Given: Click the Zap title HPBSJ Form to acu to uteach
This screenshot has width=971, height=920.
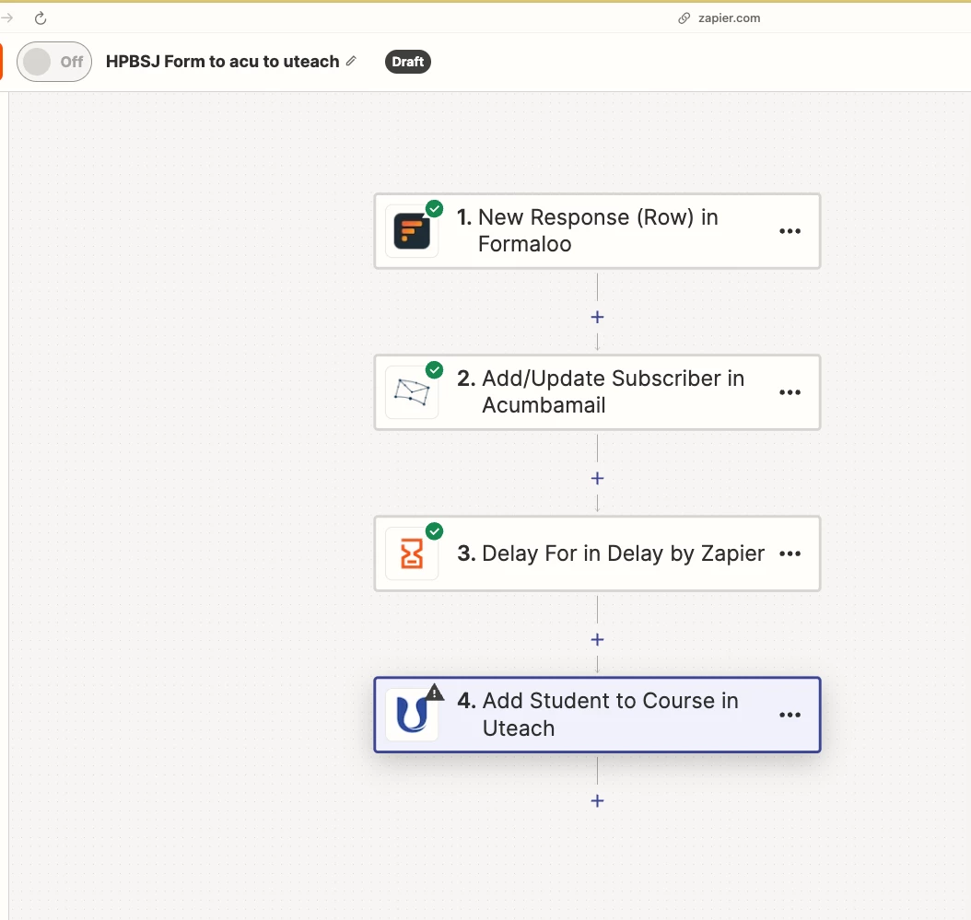Looking at the screenshot, I should coord(222,62).
